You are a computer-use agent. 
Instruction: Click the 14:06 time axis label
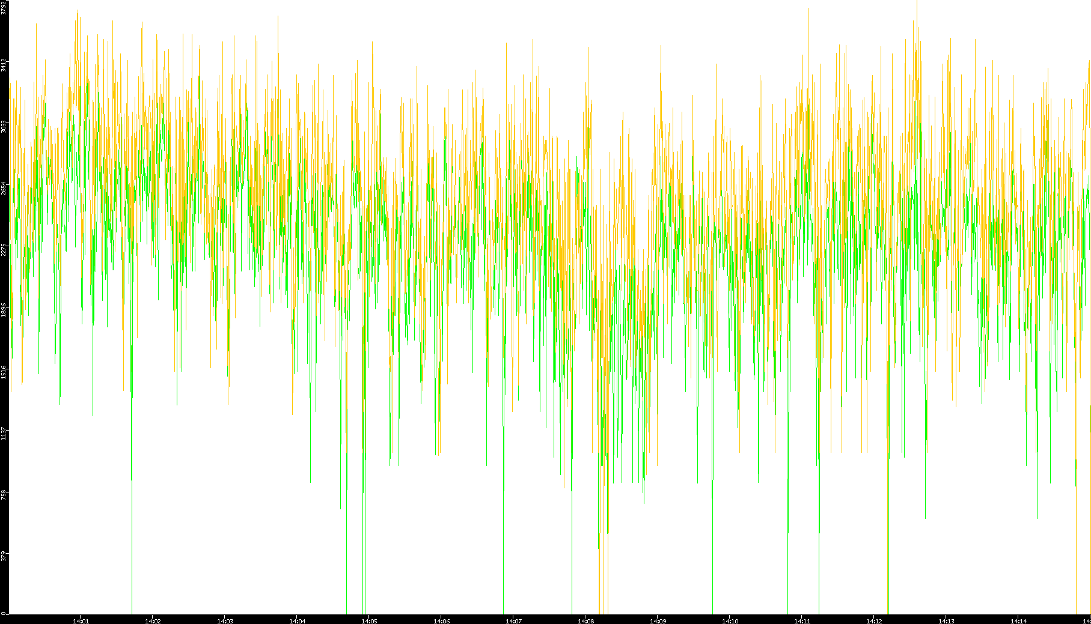tap(441, 621)
